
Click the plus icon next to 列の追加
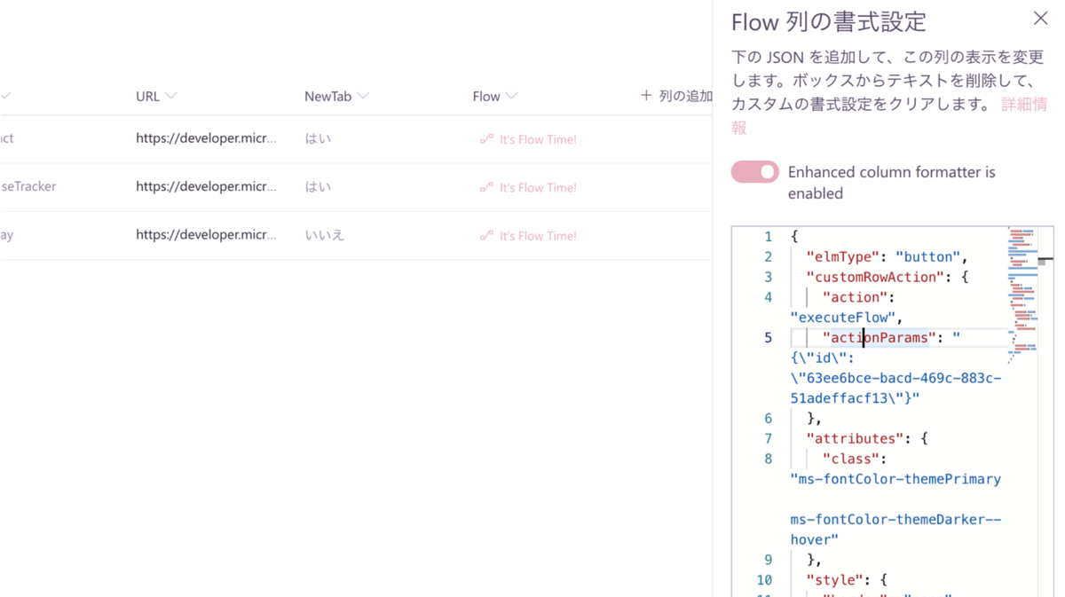[646, 96]
